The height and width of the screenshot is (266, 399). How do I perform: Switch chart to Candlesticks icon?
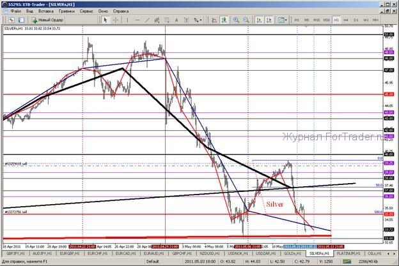coord(224,20)
